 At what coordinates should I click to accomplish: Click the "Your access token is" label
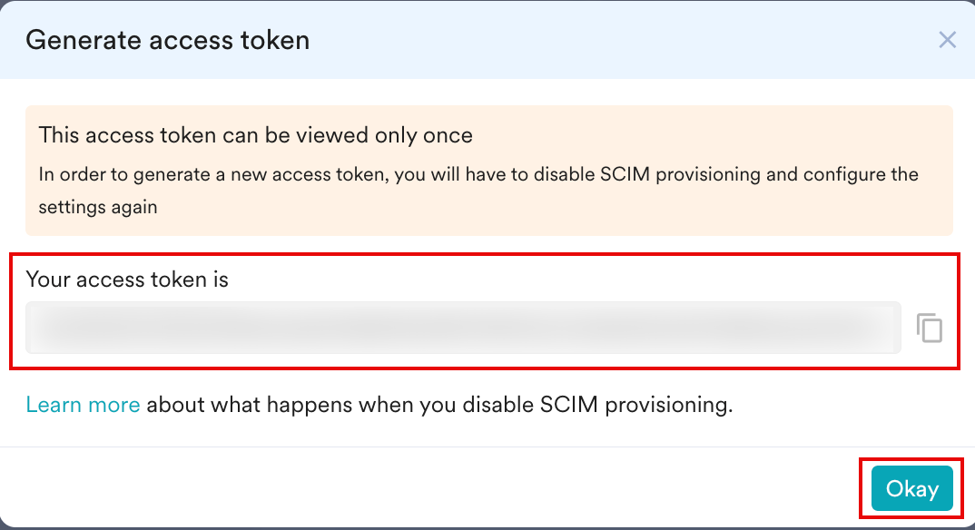pos(127,280)
